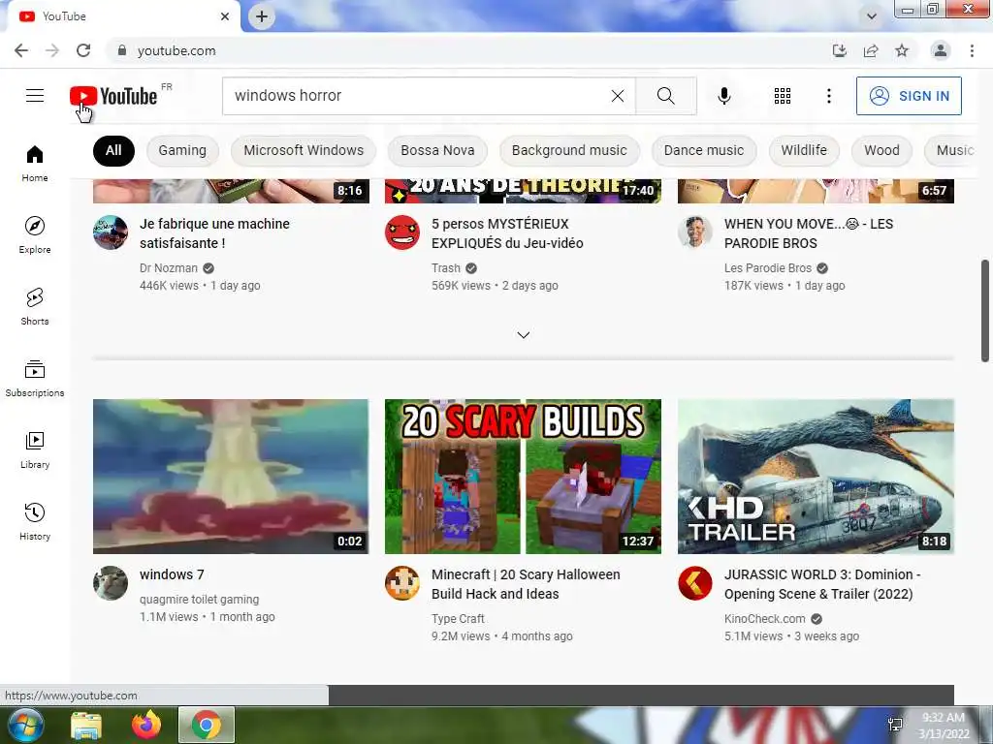
Task: Open Firefox from the taskbar
Action: [146, 725]
